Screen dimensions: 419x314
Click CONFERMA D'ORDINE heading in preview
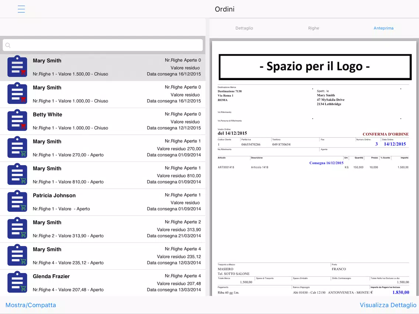click(385, 134)
